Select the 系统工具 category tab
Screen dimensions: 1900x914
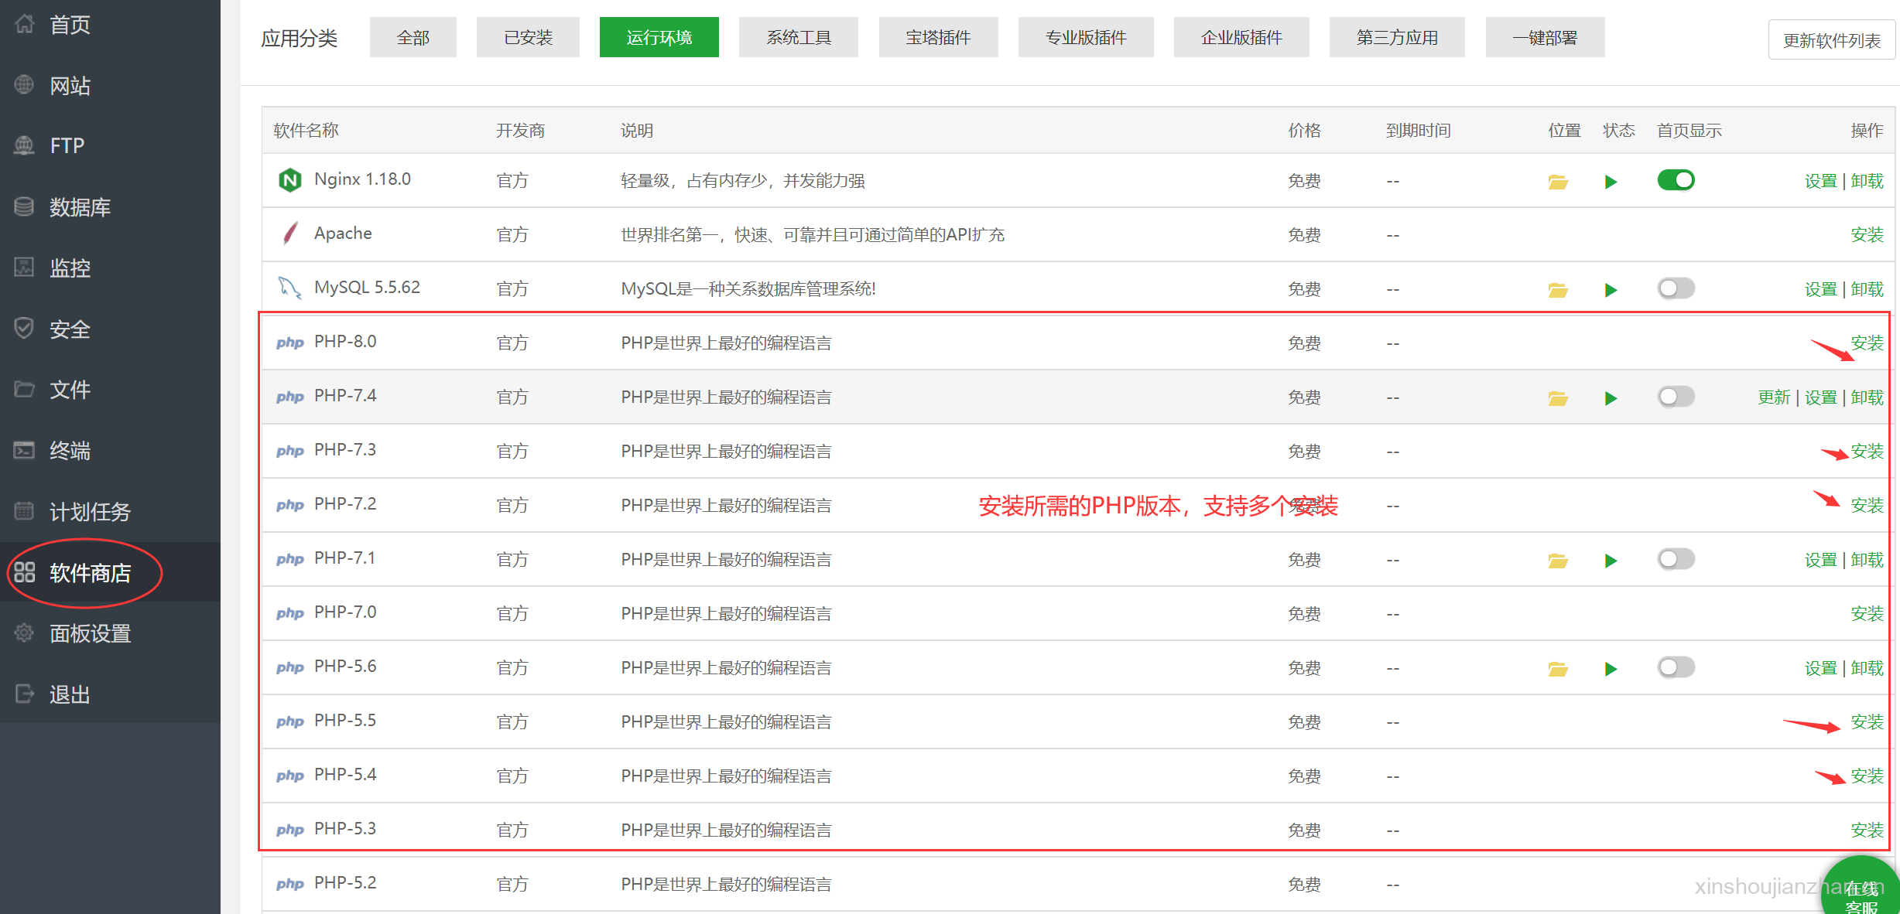pos(799,37)
